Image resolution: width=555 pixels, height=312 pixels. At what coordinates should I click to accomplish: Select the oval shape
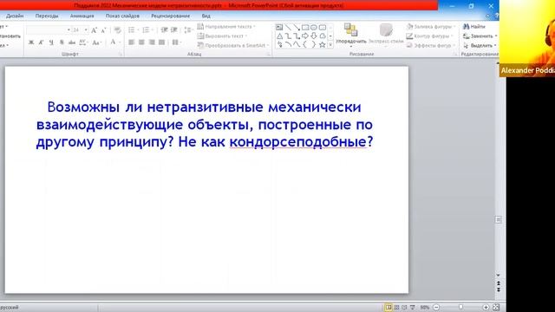[x=314, y=27]
